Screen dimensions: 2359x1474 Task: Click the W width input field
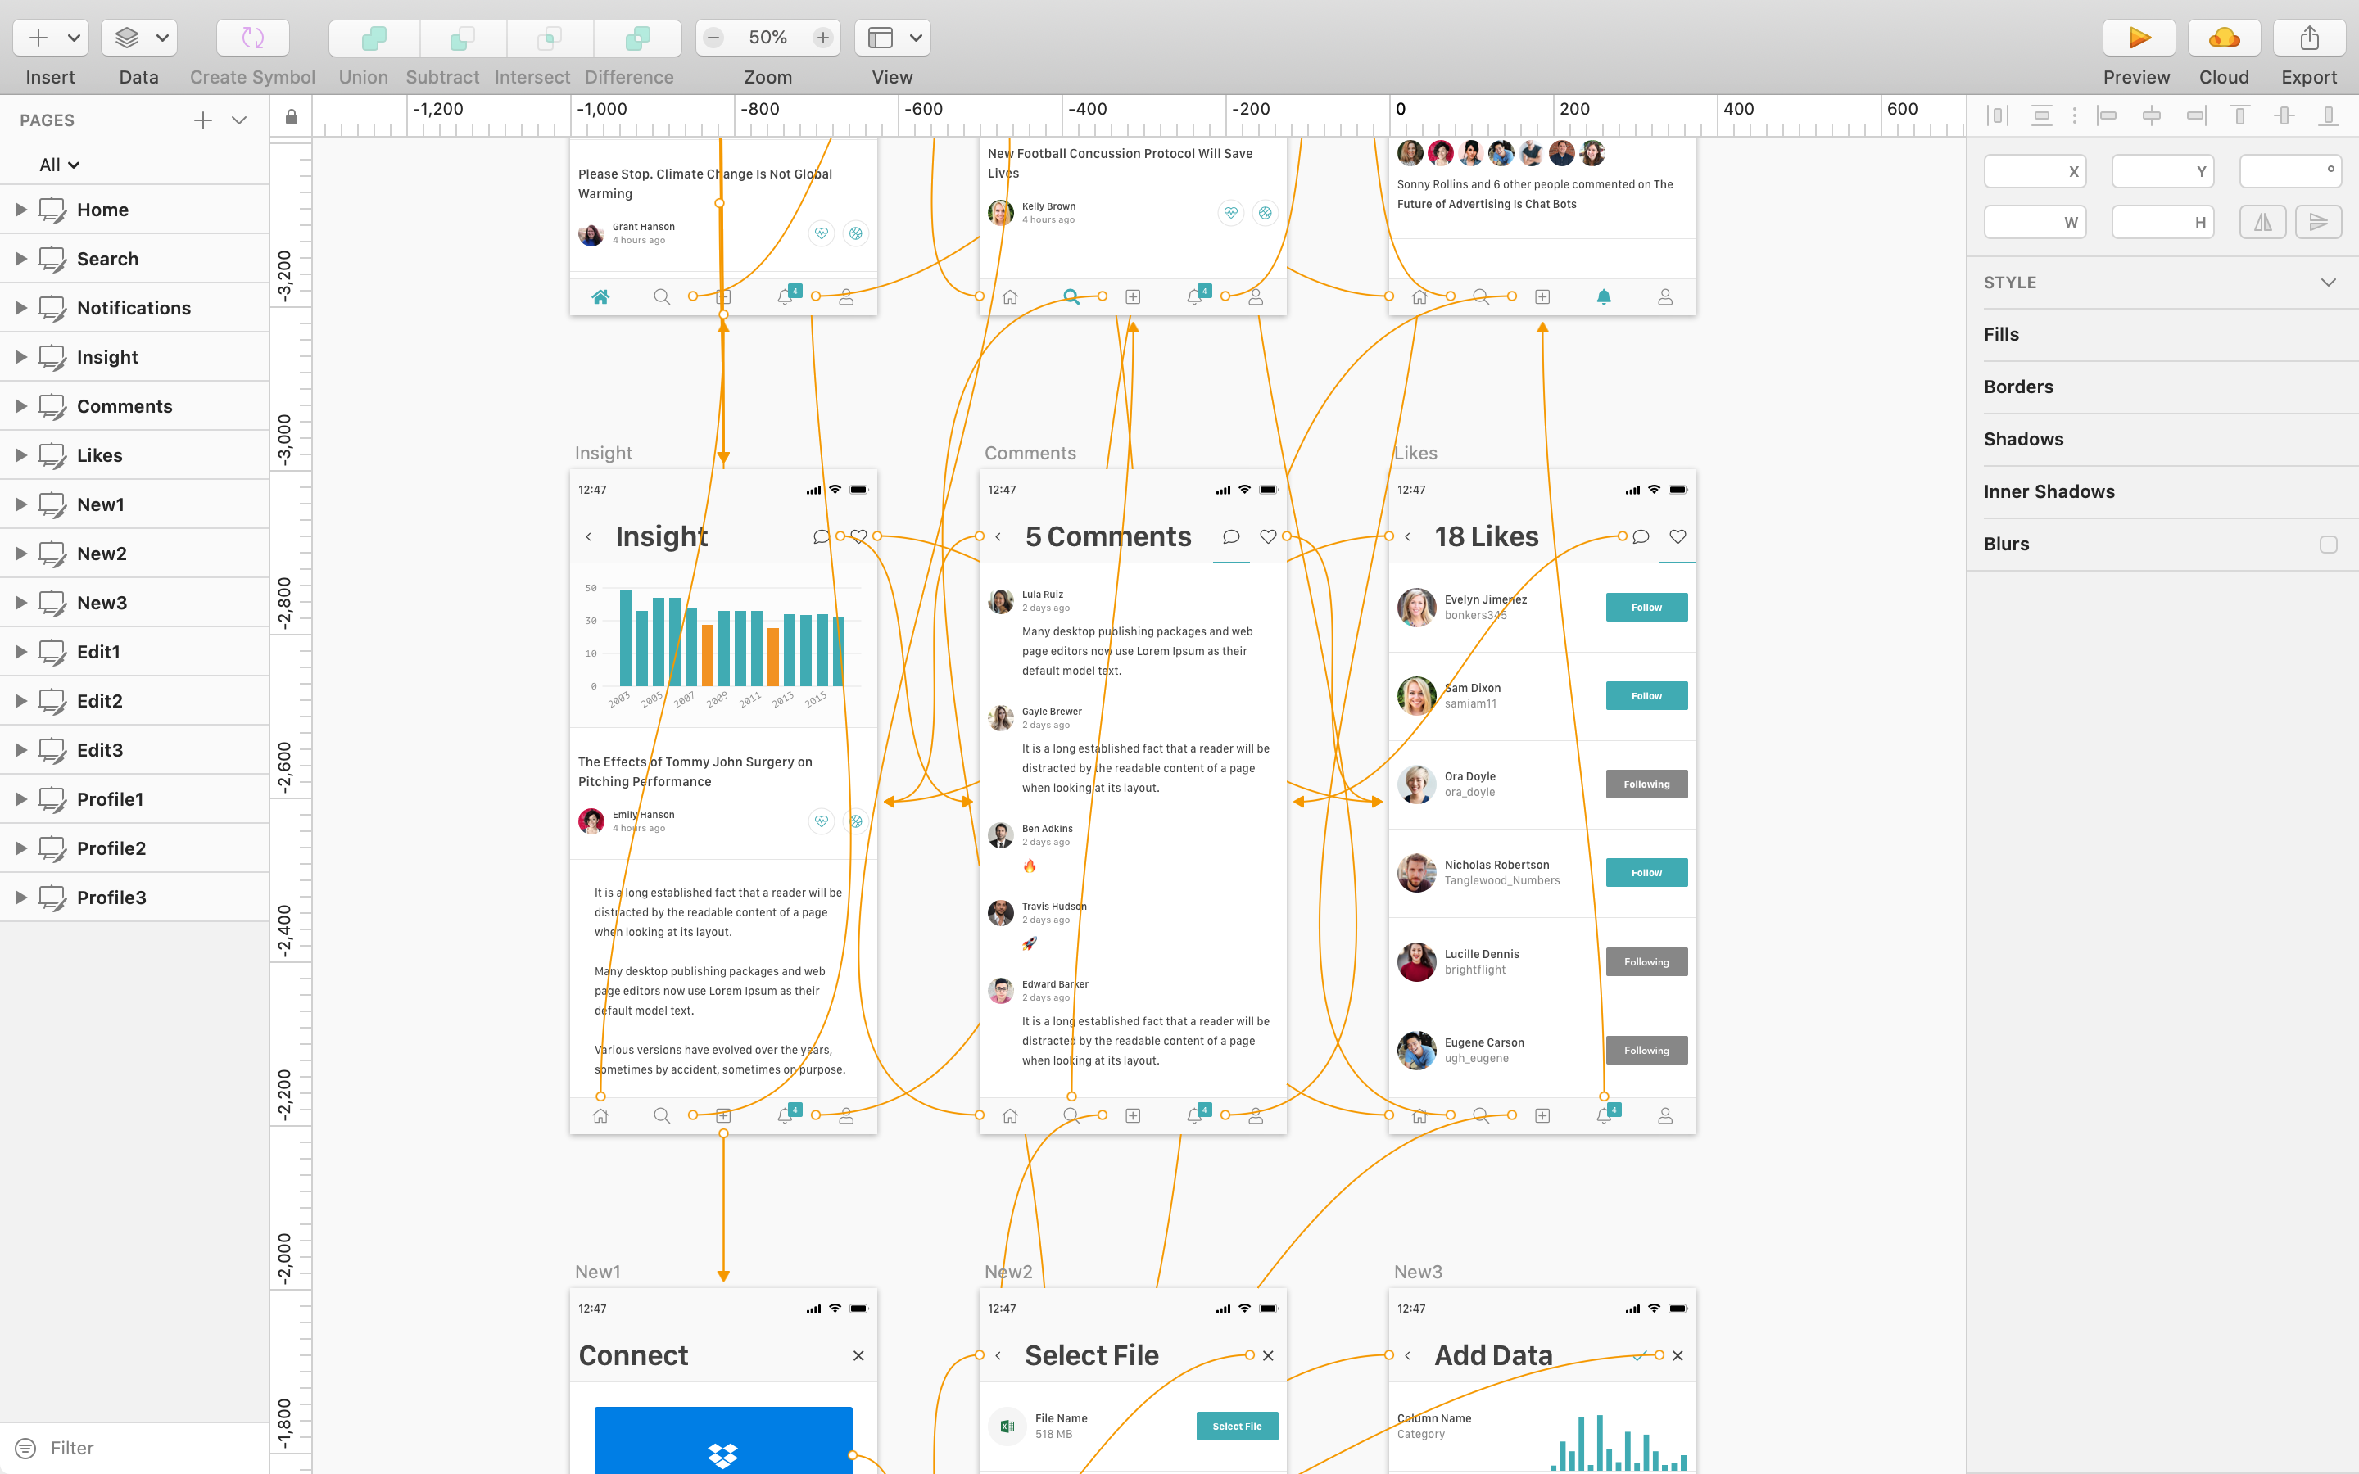pyautogui.click(x=2035, y=222)
